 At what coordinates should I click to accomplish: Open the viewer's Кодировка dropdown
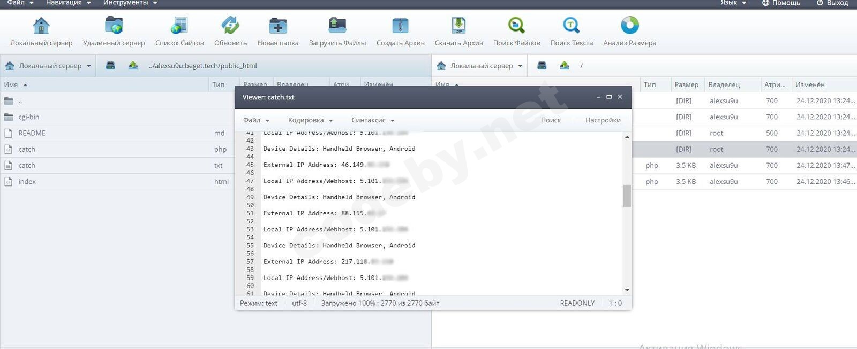pyautogui.click(x=311, y=120)
